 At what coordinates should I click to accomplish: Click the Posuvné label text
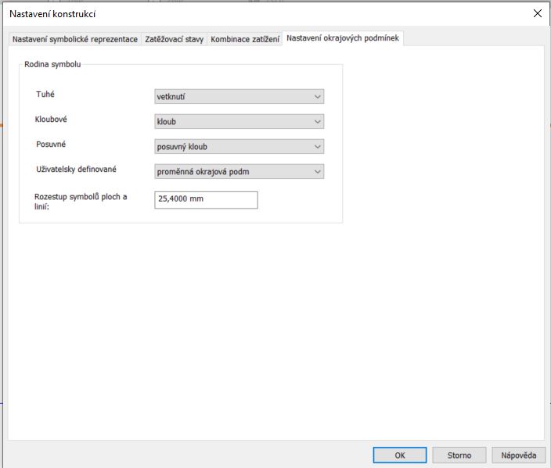click(50, 145)
